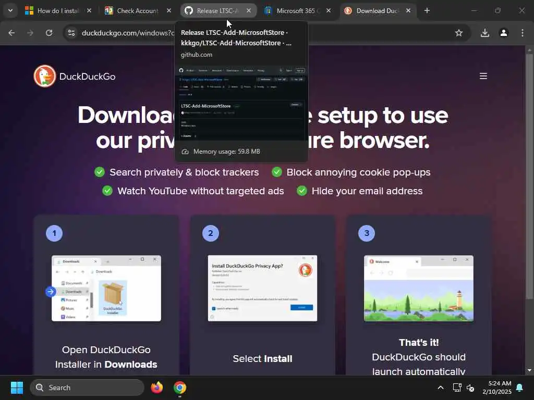The width and height of the screenshot is (534, 400).
Task: Open the tab search dropdown arrow
Action: 10,10
